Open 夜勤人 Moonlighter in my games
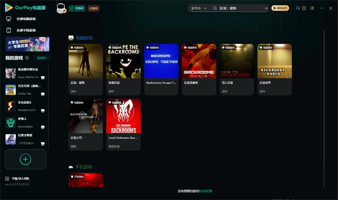The width and height of the screenshot is (338, 200). tap(25, 123)
